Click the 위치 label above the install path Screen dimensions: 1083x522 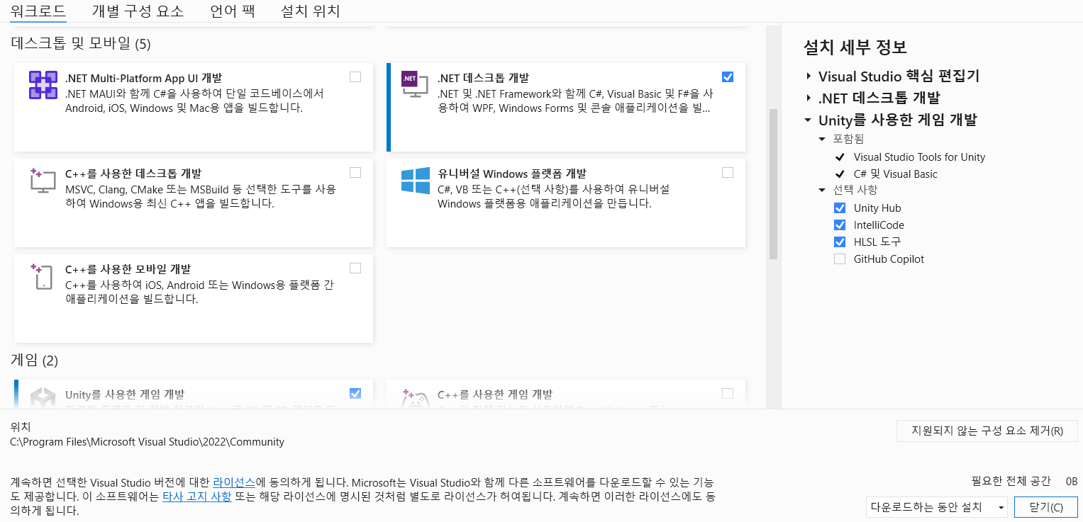pyautogui.click(x=21, y=427)
